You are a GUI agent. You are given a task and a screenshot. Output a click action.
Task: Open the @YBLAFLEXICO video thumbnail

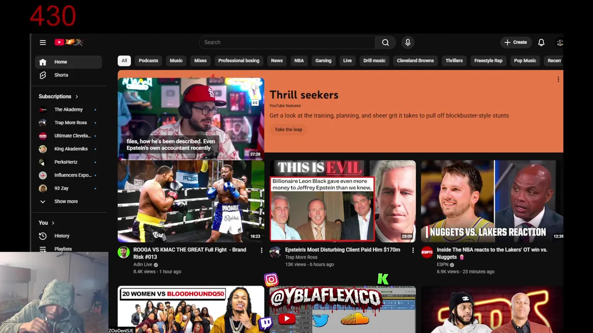[343, 309]
